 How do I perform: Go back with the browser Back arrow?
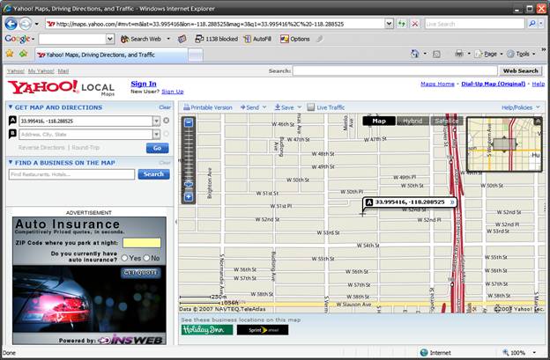[x=11, y=24]
